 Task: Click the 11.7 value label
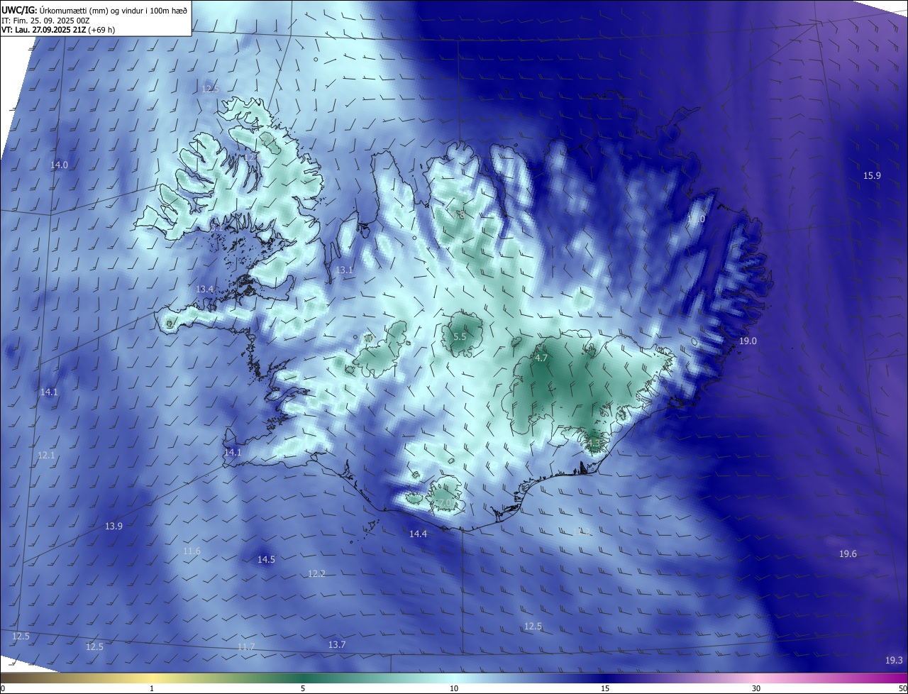(x=246, y=646)
